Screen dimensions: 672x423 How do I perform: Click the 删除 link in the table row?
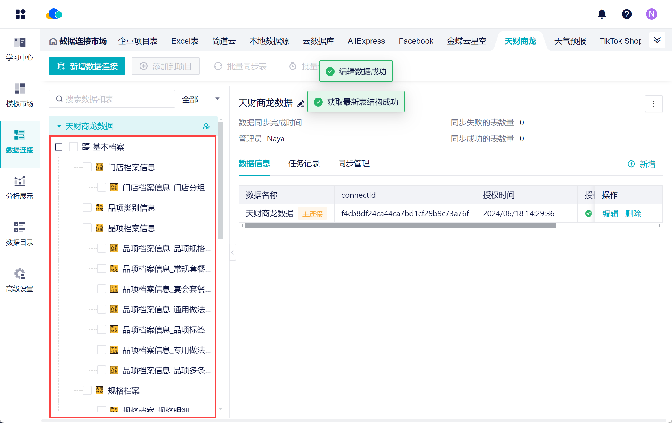click(633, 214)
